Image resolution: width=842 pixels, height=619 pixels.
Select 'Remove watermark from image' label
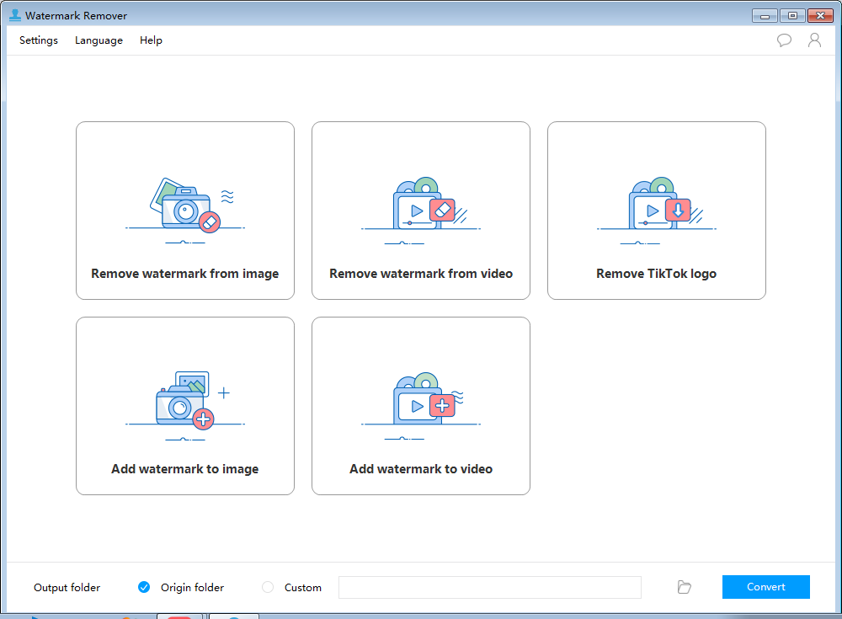(185, 274)
